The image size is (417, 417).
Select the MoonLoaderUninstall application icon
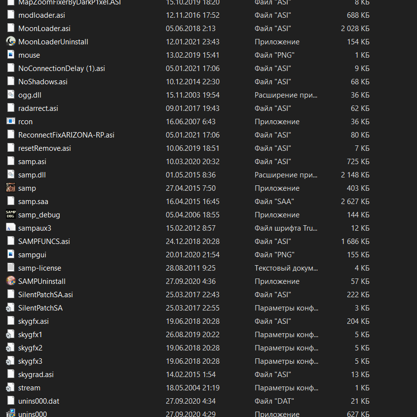(11, 41)
